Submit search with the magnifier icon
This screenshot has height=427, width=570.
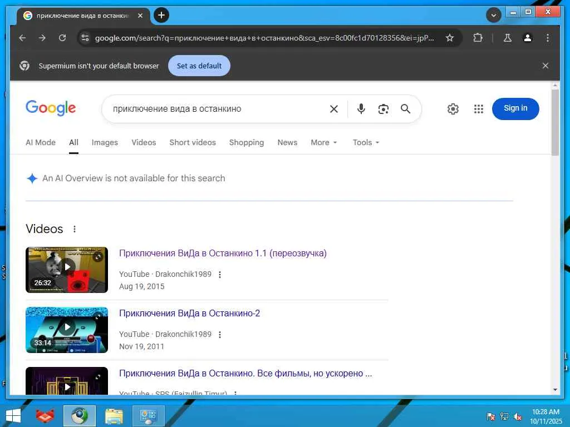(405, 109)
